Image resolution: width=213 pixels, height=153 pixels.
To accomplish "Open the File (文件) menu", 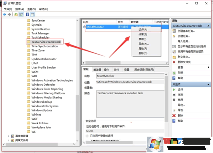I will 8,9.
